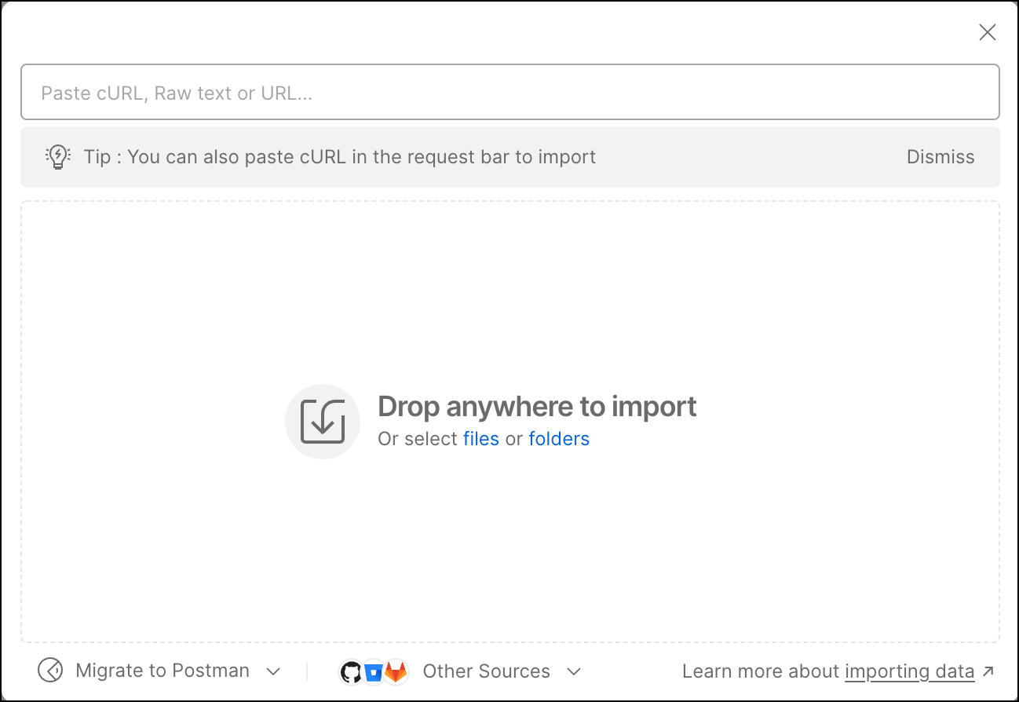
Task: Click the import drop-box arrow icon
Action: [323, 422]
